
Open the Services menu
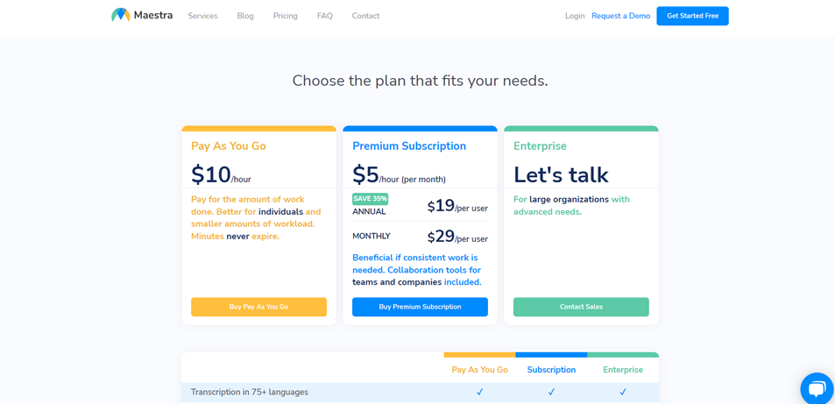click(x=202, y=16)
